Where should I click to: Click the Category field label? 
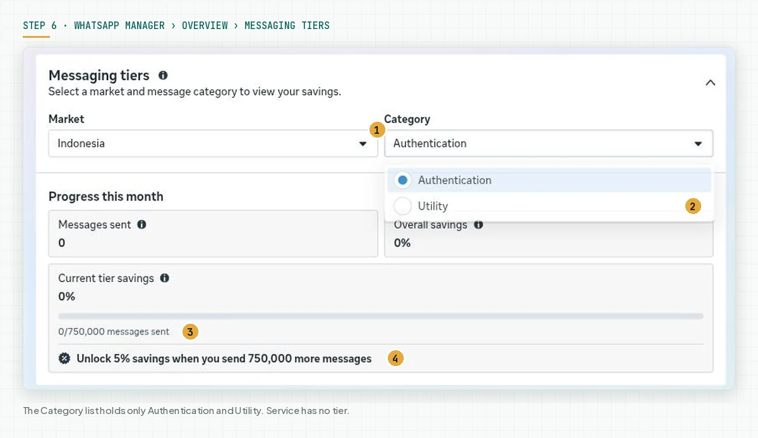[x=407, y=119]
